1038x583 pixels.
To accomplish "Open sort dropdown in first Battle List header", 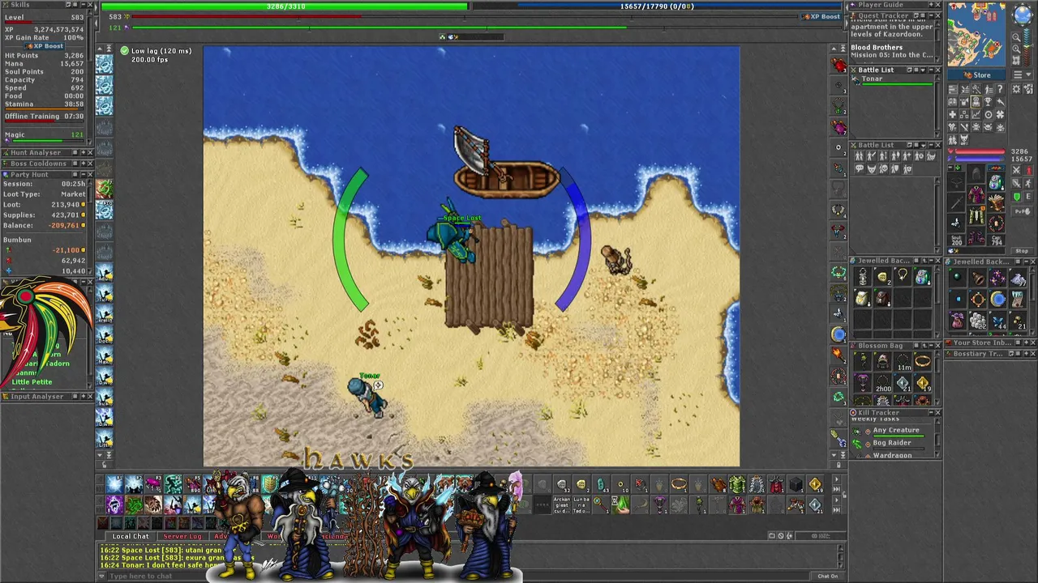I will (923, 70).
